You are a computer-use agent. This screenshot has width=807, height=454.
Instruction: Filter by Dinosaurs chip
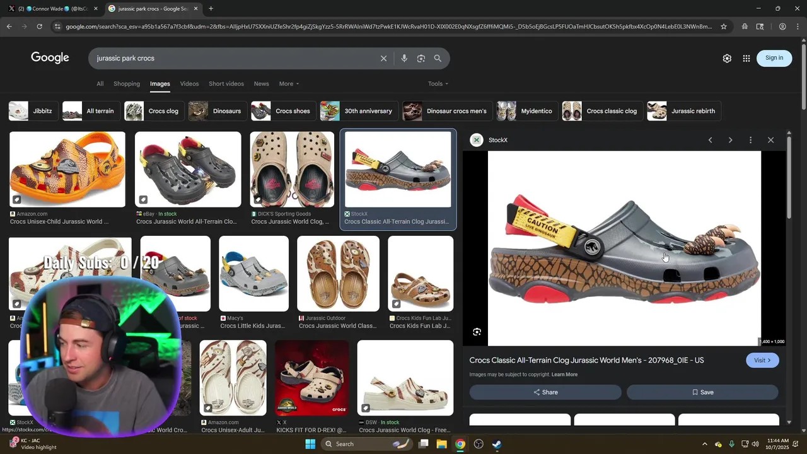click(x=218, y=111)
